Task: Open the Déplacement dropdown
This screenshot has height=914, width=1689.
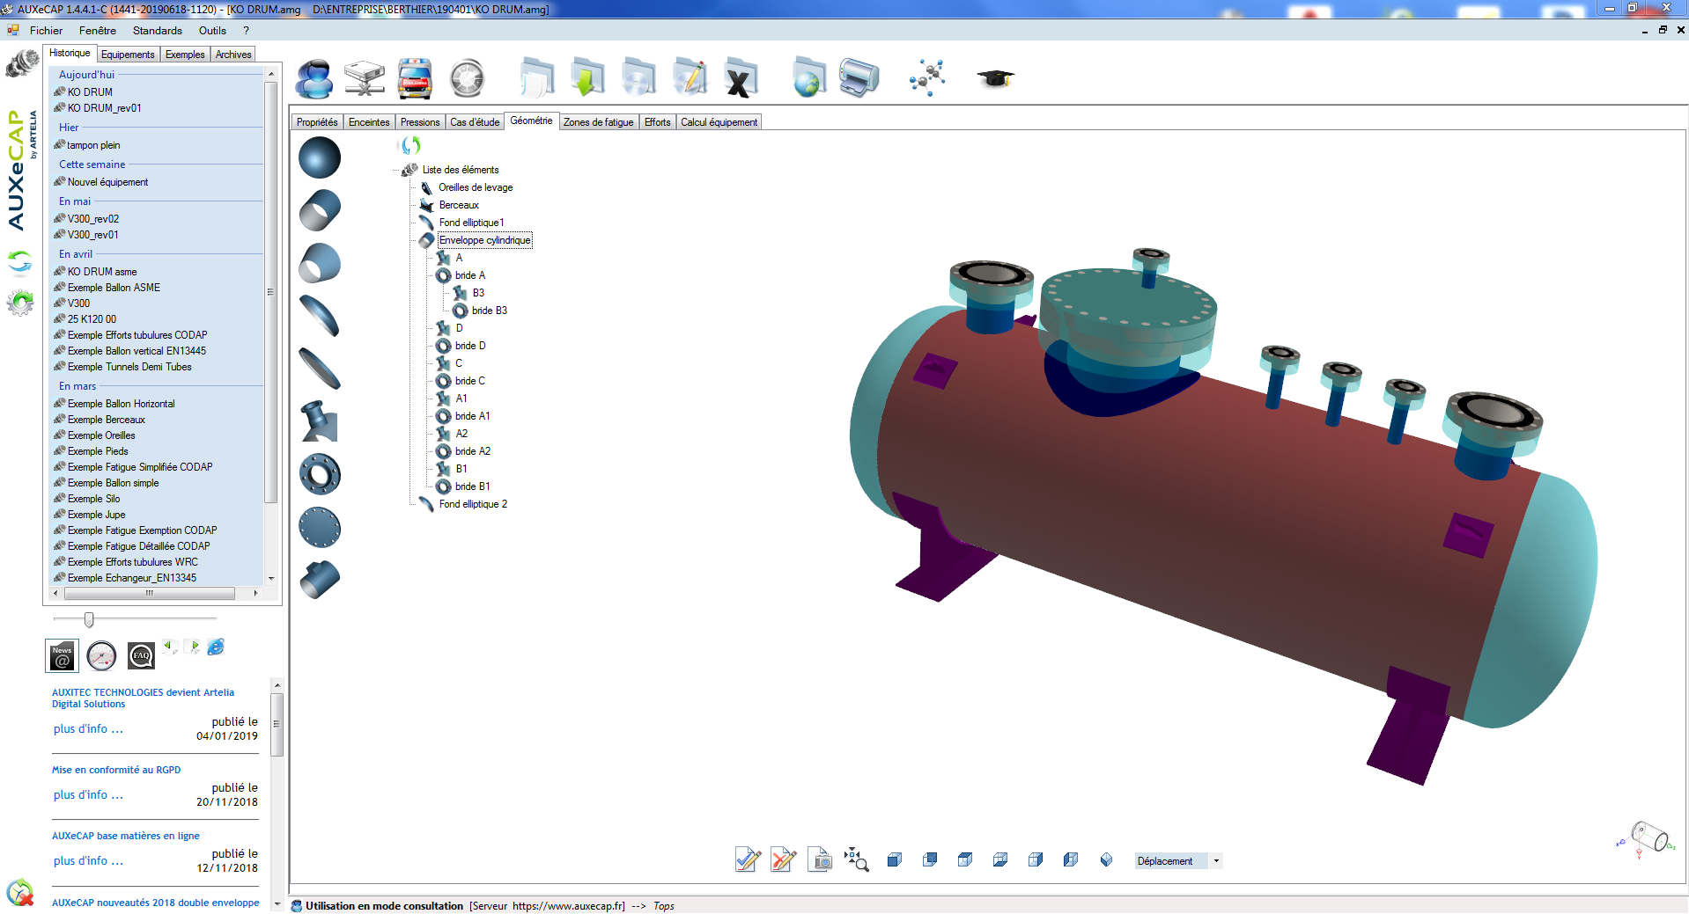Action: tap(1216, 861)
